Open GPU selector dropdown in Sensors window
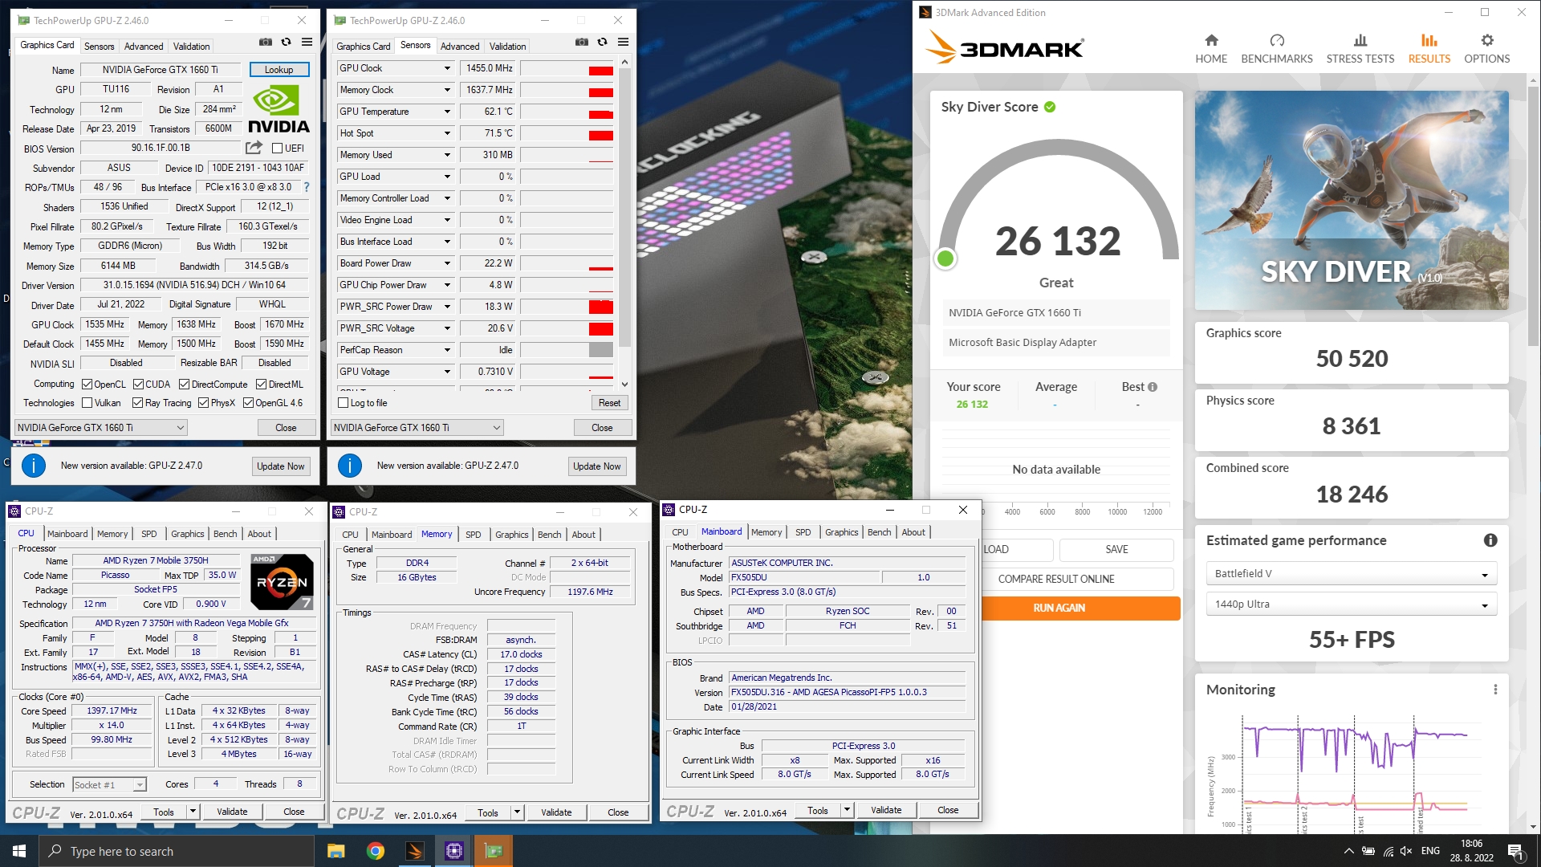The height and width of the screenshot is (867, 1541). (417, 428)
